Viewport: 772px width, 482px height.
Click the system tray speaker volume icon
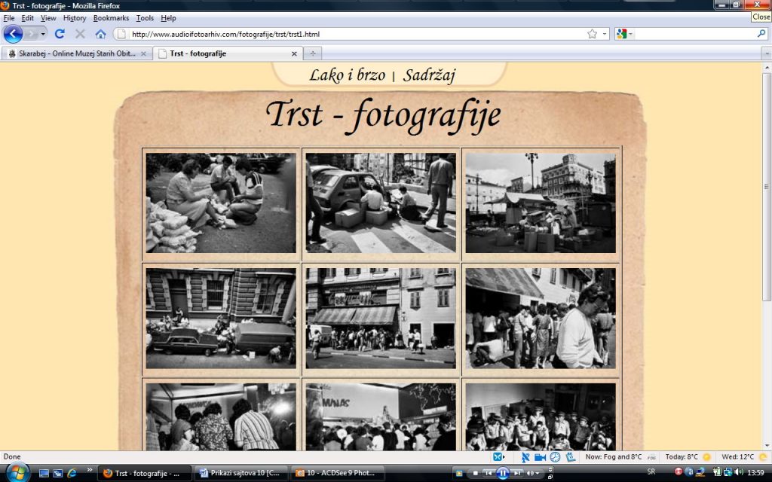click(x=738, y=472)
